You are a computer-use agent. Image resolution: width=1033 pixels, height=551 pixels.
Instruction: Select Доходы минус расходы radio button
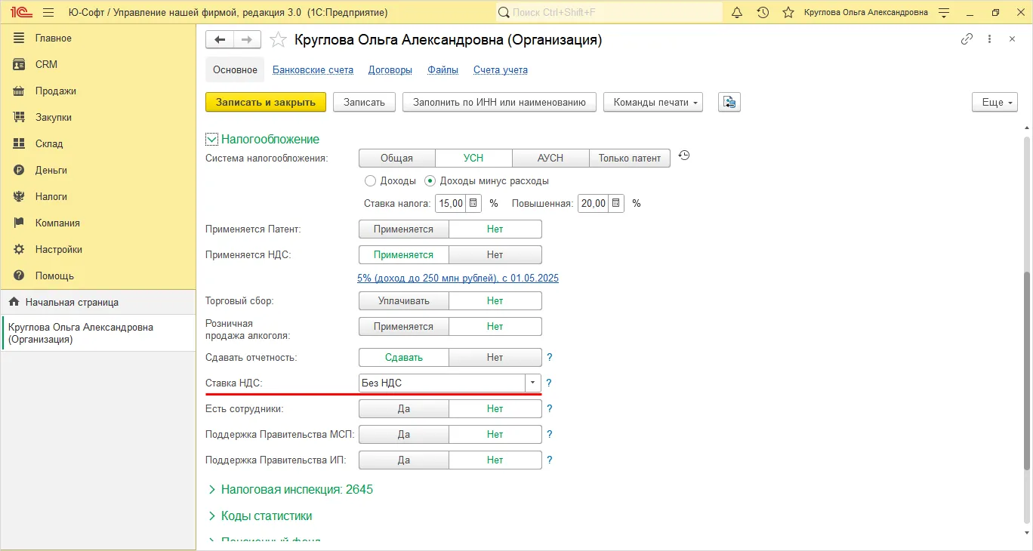[x=430, y=181]
